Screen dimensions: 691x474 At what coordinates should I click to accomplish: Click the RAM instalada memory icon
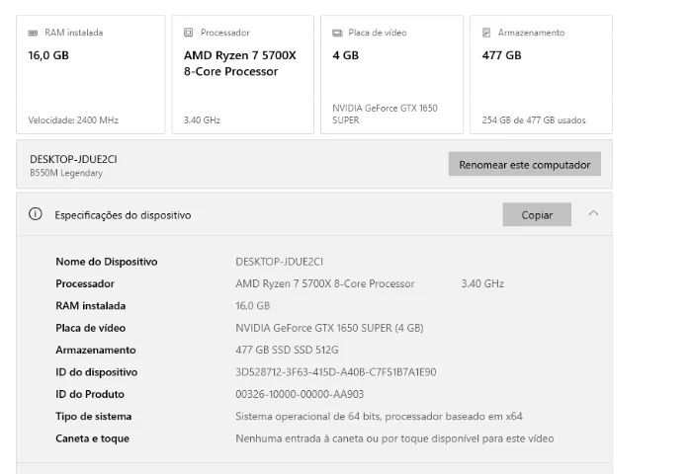pyautogui.click(x=33, y=33)
